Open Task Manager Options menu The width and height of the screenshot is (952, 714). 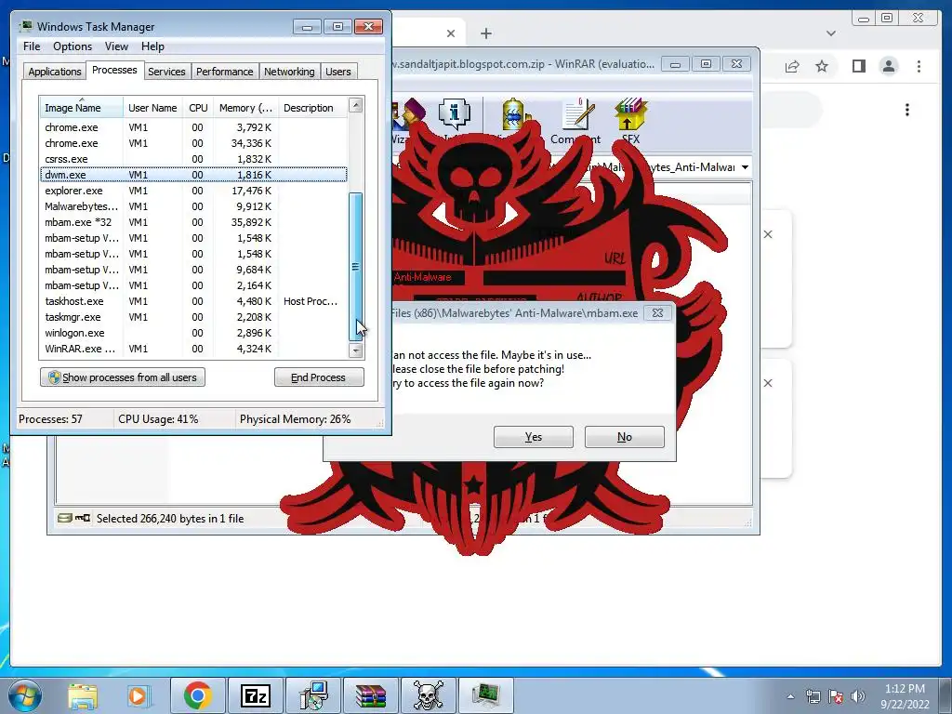[73, 46]
